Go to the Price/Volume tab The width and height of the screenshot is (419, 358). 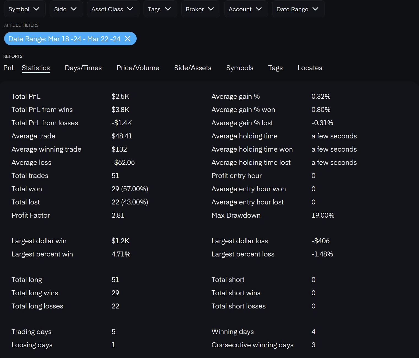138,68
